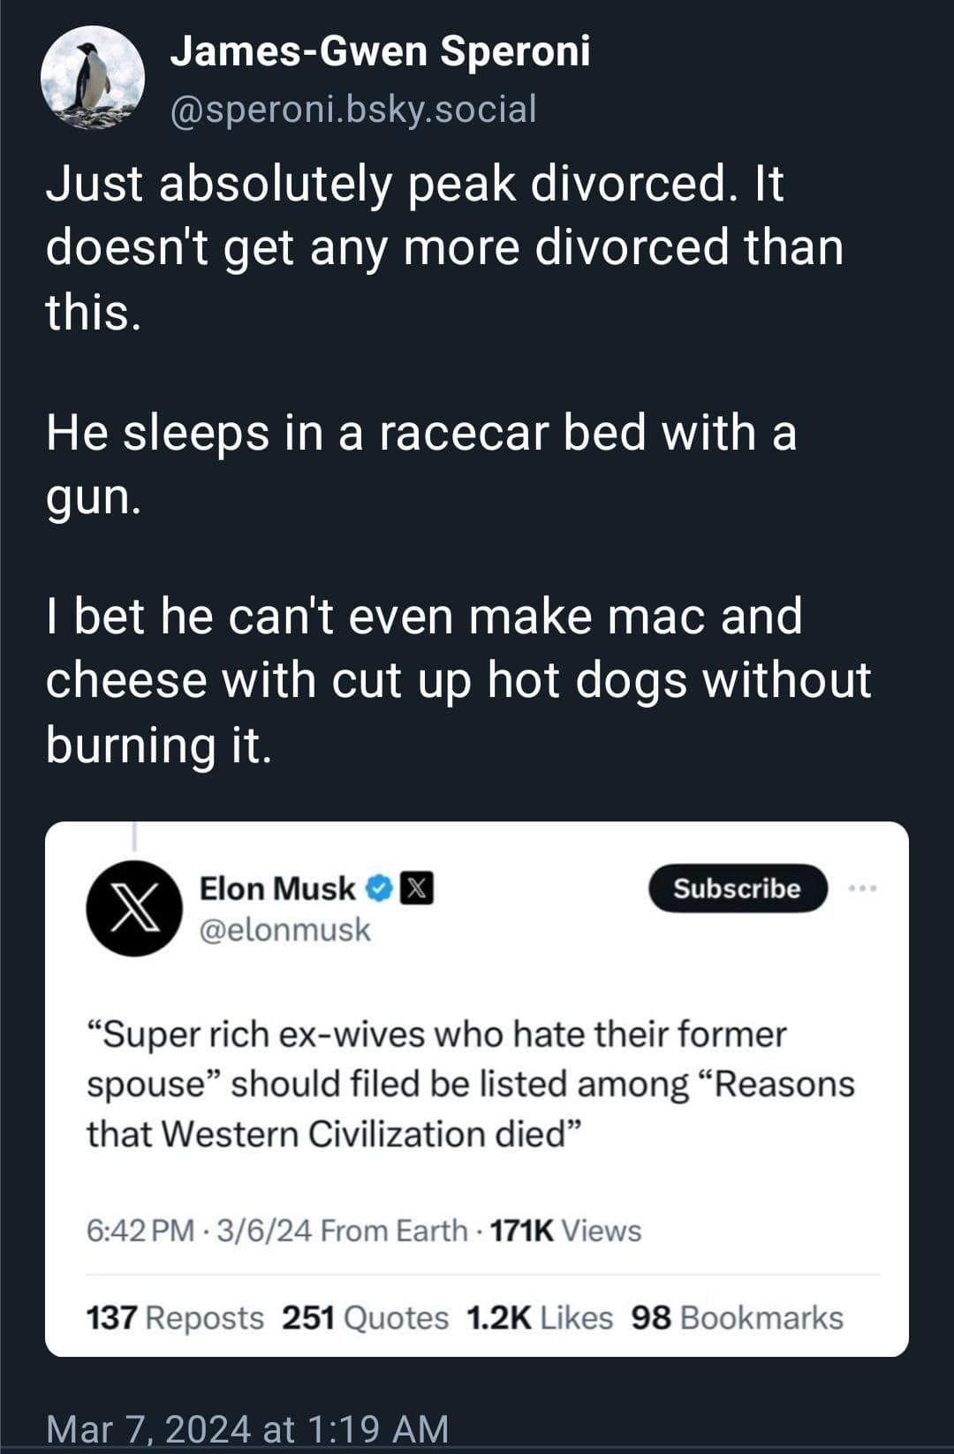954x1454 pixels.
Task: Click the square X affiliation badge
Action: pyautogui.click(x=417, y=889)
